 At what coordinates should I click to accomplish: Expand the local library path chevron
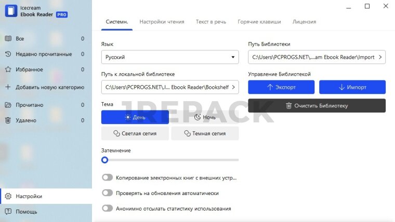pyautogui.click(x=233, y=87)
